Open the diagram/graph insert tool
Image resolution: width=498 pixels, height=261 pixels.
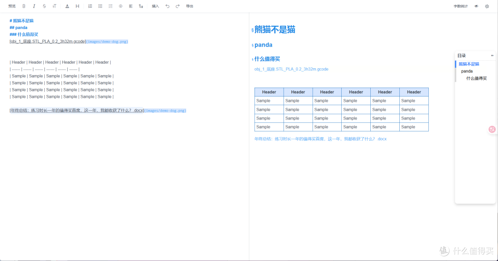(x=141, y=6)
